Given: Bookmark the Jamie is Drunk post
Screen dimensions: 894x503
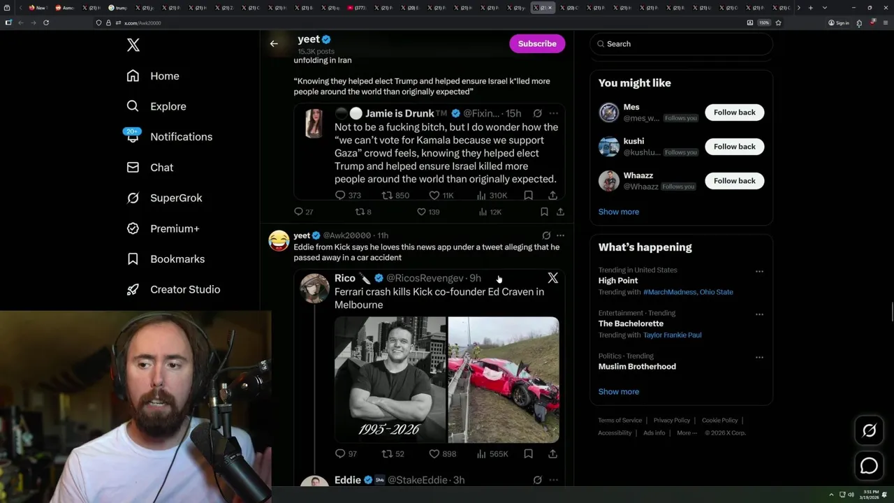Looking at the screenshot, I should click(x=529, y=196).
